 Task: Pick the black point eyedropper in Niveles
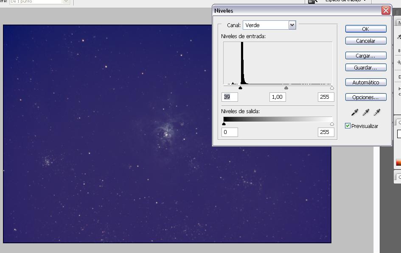tap(355, 112)
